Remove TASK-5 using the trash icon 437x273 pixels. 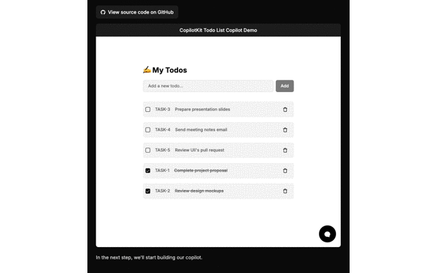pyautogui.click(x=285, y=150)
